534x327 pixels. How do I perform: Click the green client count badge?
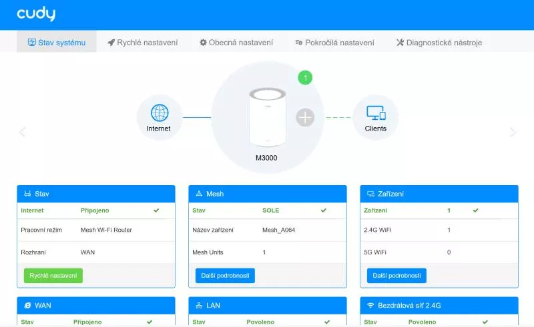pyautogui.click(x=305, y=78)
